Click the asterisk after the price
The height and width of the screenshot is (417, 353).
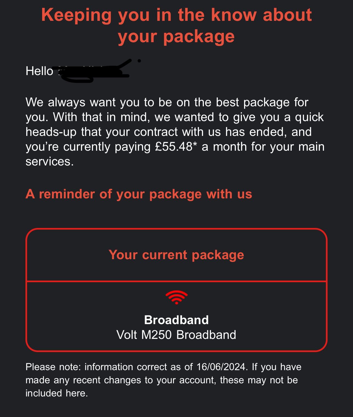click(x=195, y=144)
